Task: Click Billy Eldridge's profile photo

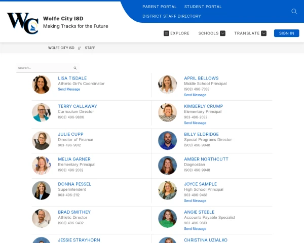Action: [x=168, y=140]
